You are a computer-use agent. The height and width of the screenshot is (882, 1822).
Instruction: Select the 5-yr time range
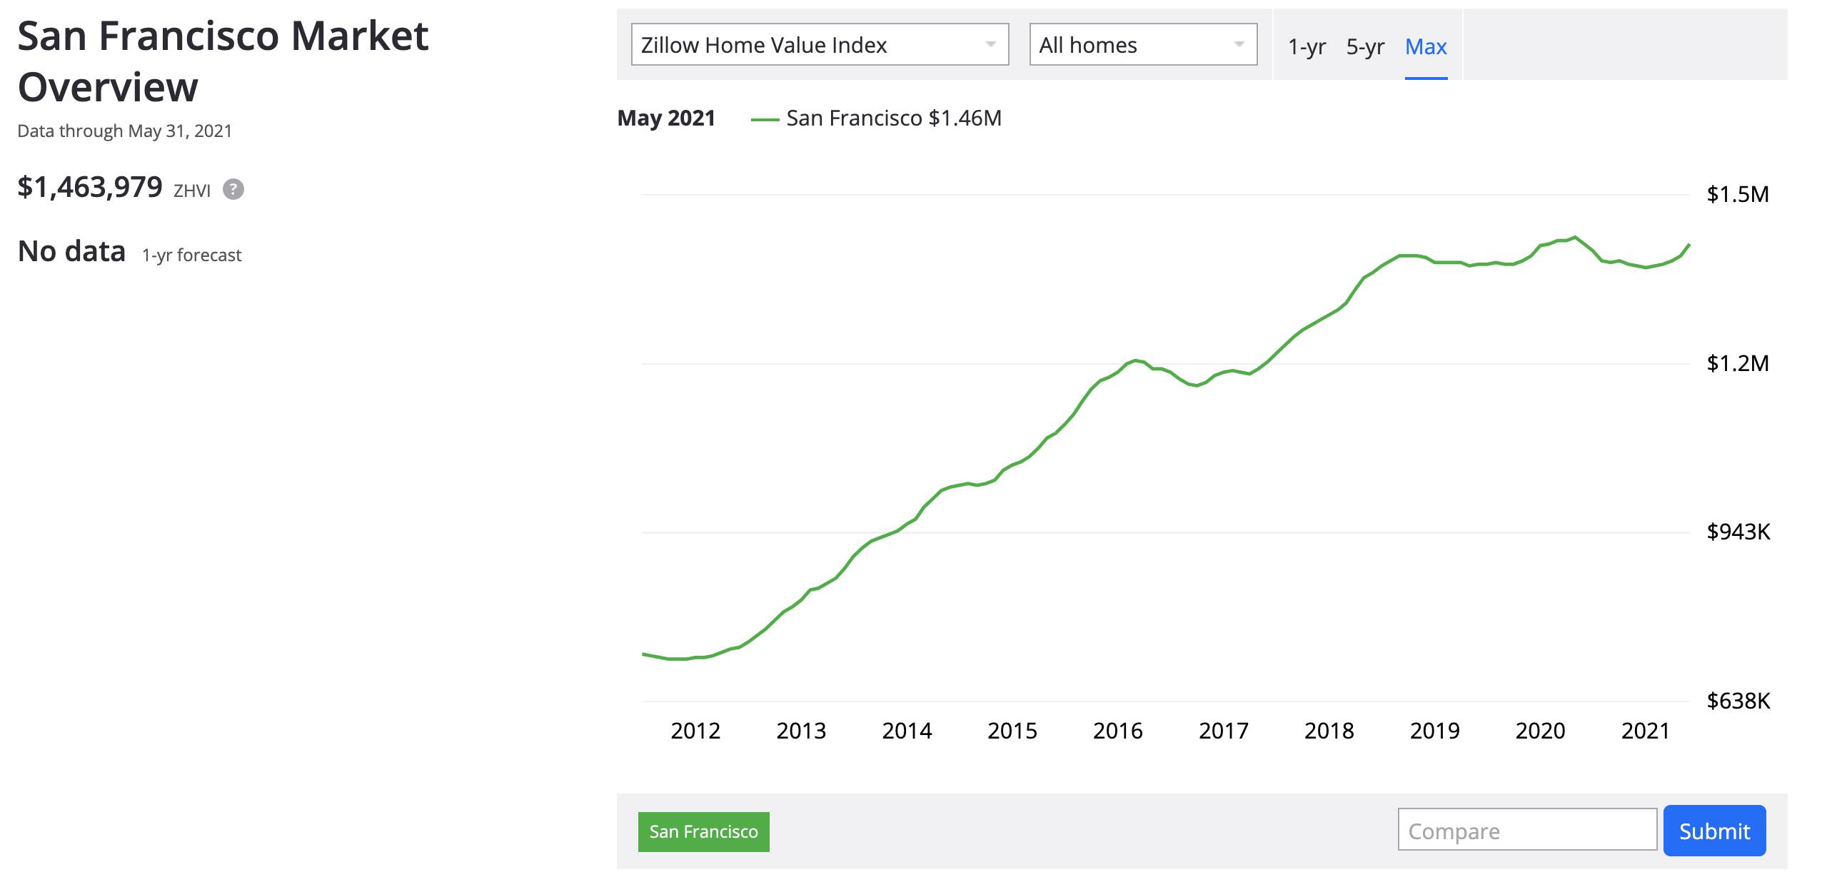1365,46
